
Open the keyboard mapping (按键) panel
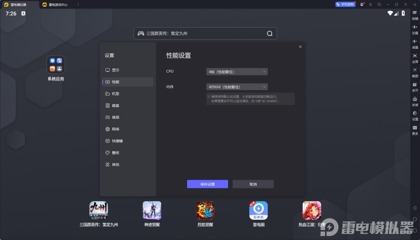pyautogui.click(x=414, y=15)
